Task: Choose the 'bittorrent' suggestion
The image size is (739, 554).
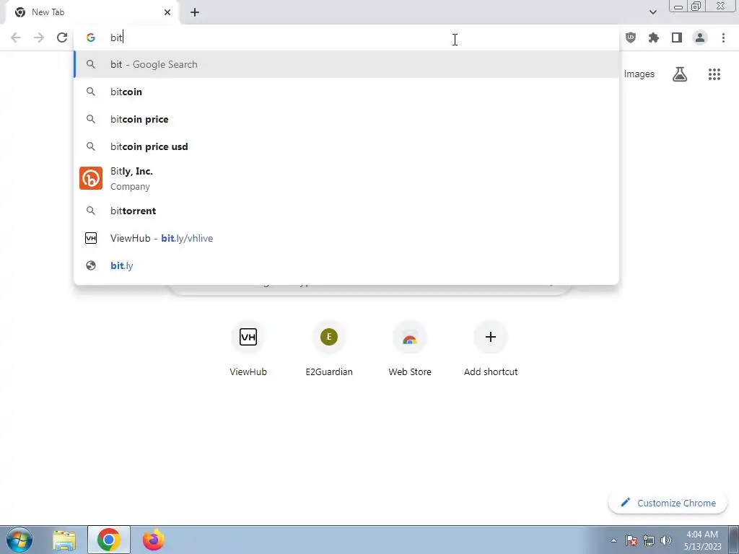Action: [x=346, y=211]
